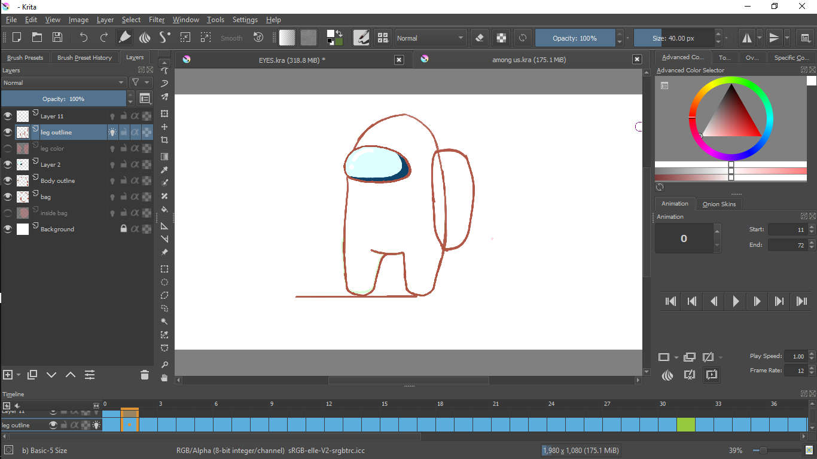The height and width of the screenshot is (459, 817).
Task: Switch to the Brush Presets tab
Action: click(25, 58)
